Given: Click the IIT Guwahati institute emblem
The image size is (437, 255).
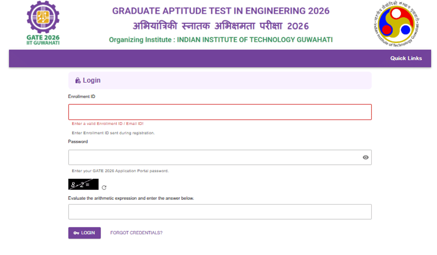Looking at the screenshot, I should (396, 24).
